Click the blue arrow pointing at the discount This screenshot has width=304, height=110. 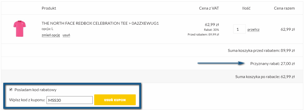[x=222, y=63]
